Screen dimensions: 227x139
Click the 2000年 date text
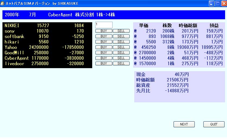pyautogui.click(x=12, y=15)
